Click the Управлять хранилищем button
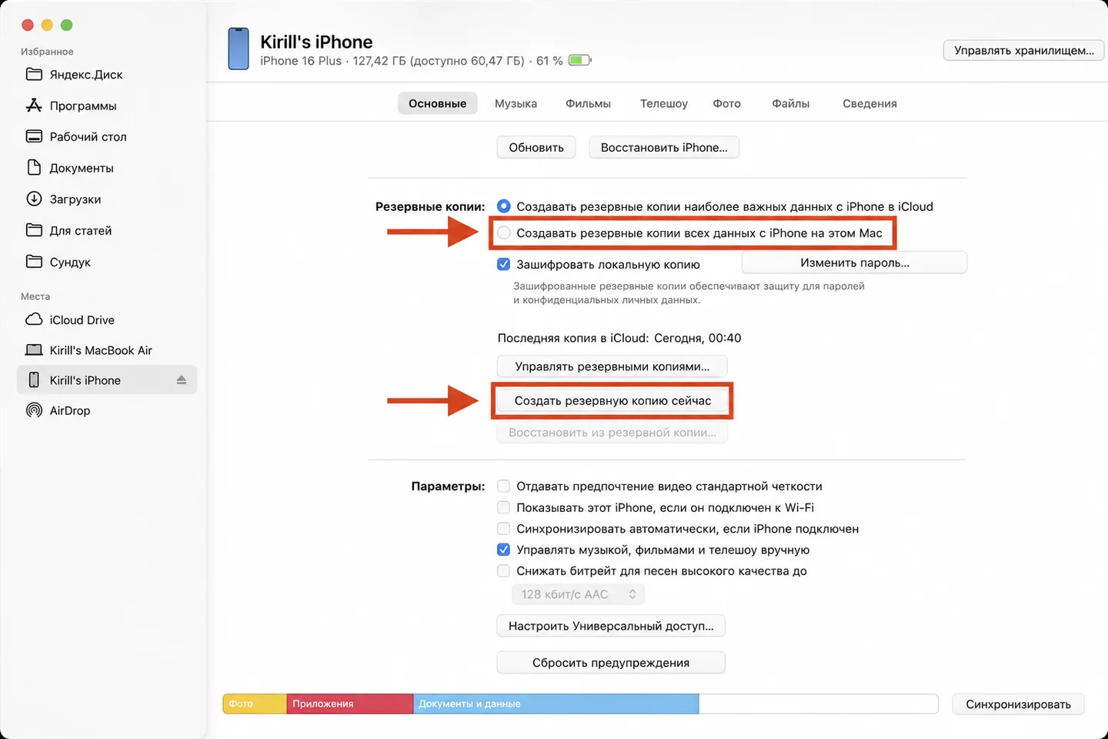 (1023, 51)
